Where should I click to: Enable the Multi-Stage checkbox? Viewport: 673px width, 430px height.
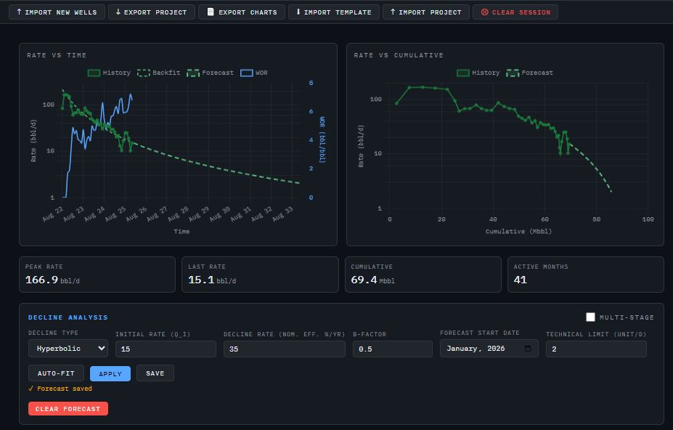(x=590, y=317)
